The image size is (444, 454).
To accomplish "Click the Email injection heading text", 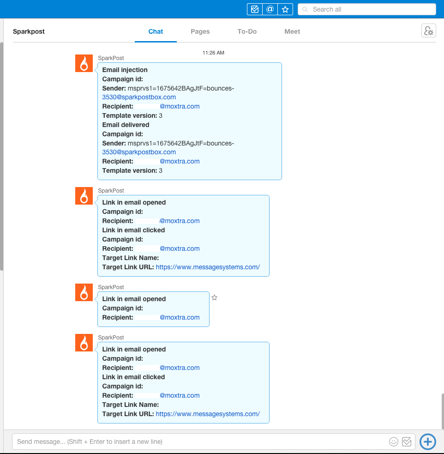I will click(x=125, y=70).
